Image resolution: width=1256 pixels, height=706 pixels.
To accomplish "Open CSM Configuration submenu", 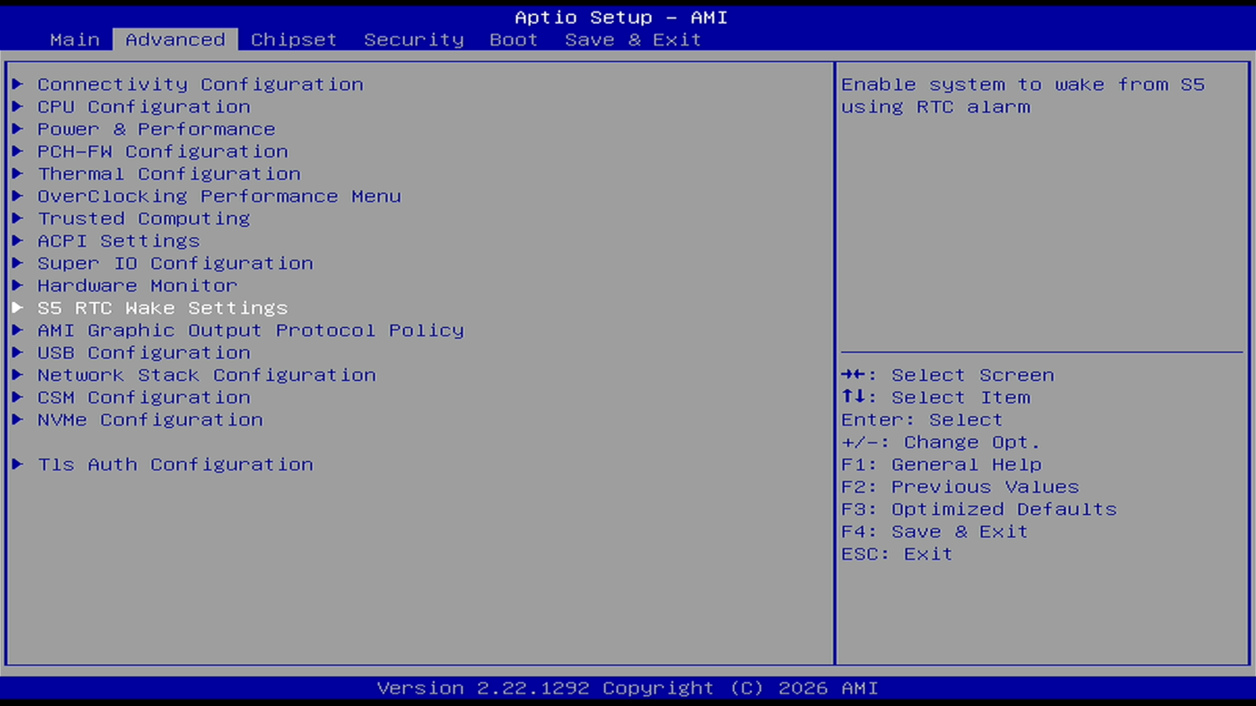I will [144, 397].
